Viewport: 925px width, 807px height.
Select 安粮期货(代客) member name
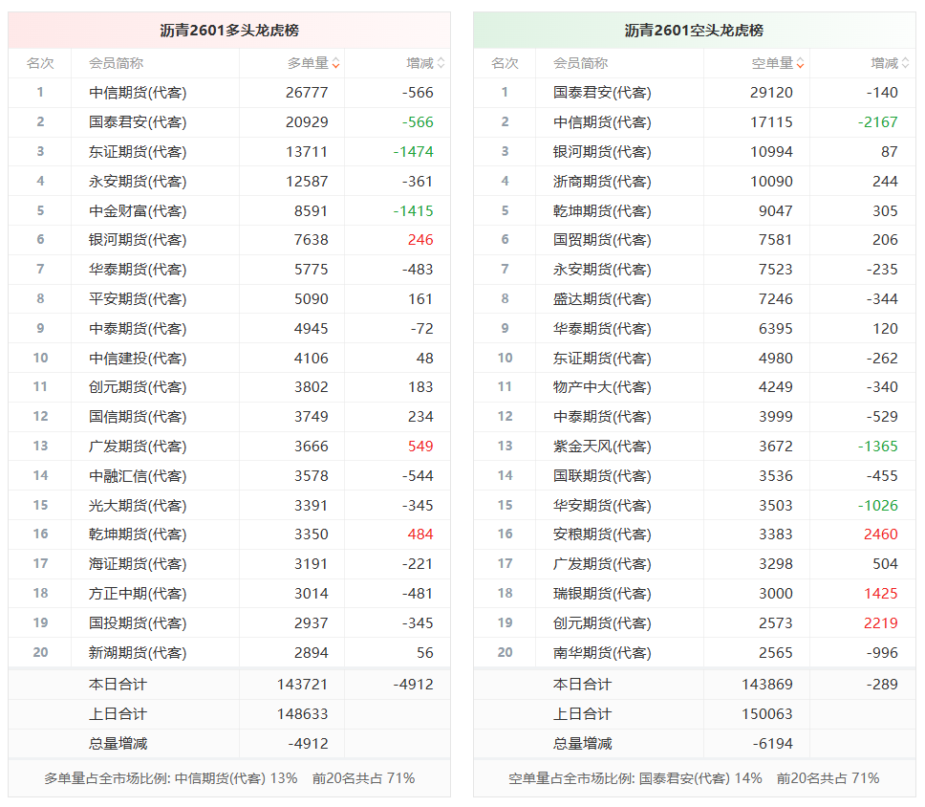coord(602,534)
